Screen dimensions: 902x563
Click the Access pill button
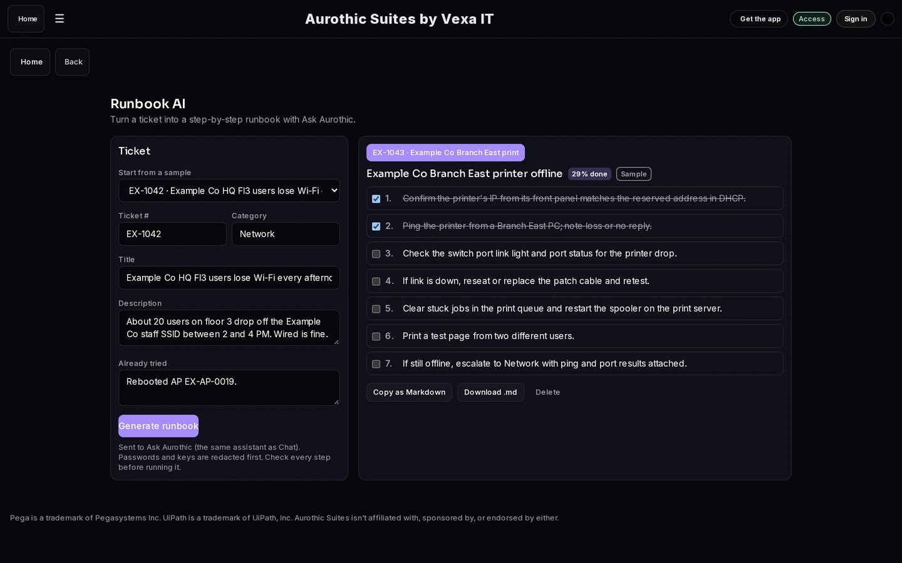[x=812, y=19]
